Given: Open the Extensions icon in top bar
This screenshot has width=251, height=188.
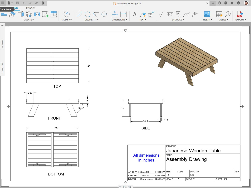Looking at the screenshot, I should (x=219, y=3).
